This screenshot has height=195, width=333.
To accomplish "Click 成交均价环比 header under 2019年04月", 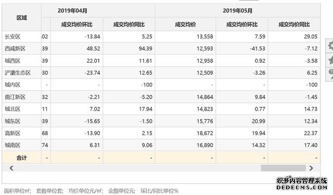I will tap(76, 25).
